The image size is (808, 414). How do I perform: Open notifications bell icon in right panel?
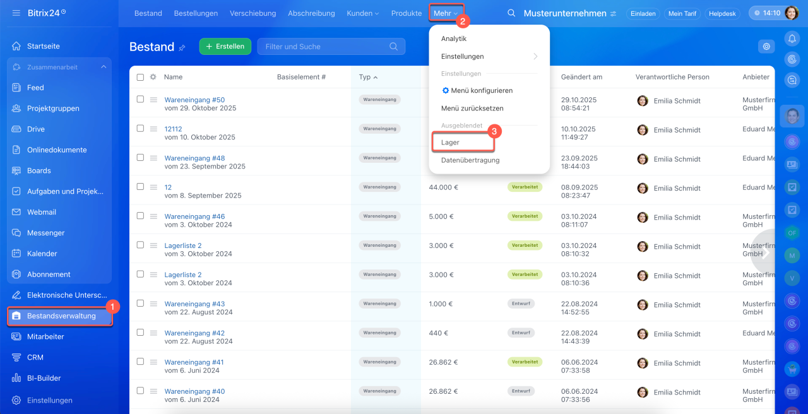pos(792,38)
